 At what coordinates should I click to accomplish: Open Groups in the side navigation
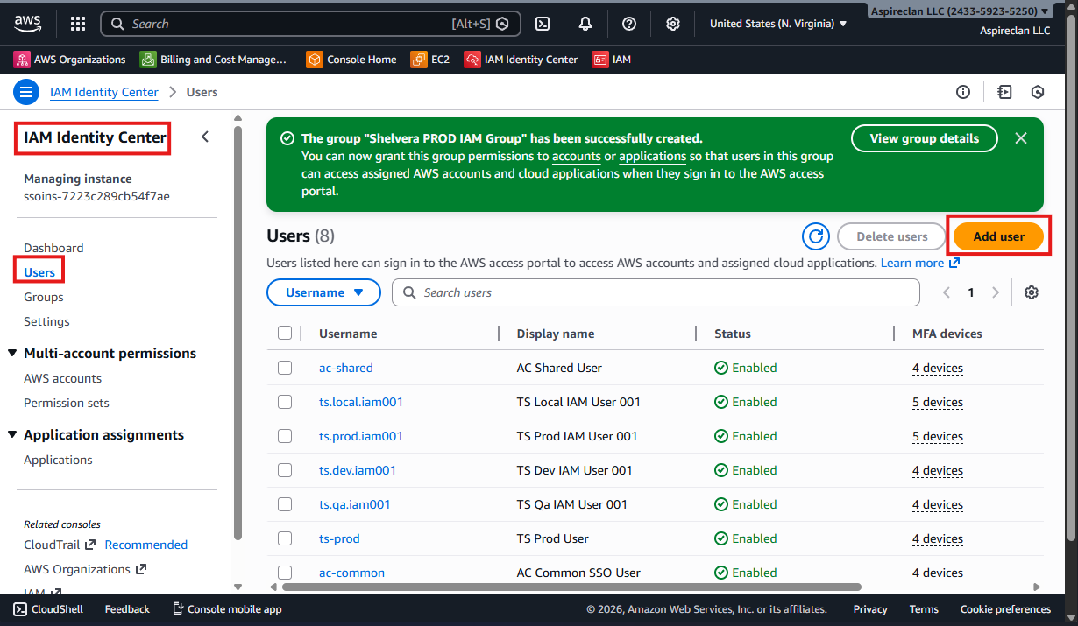click(44, 297)
